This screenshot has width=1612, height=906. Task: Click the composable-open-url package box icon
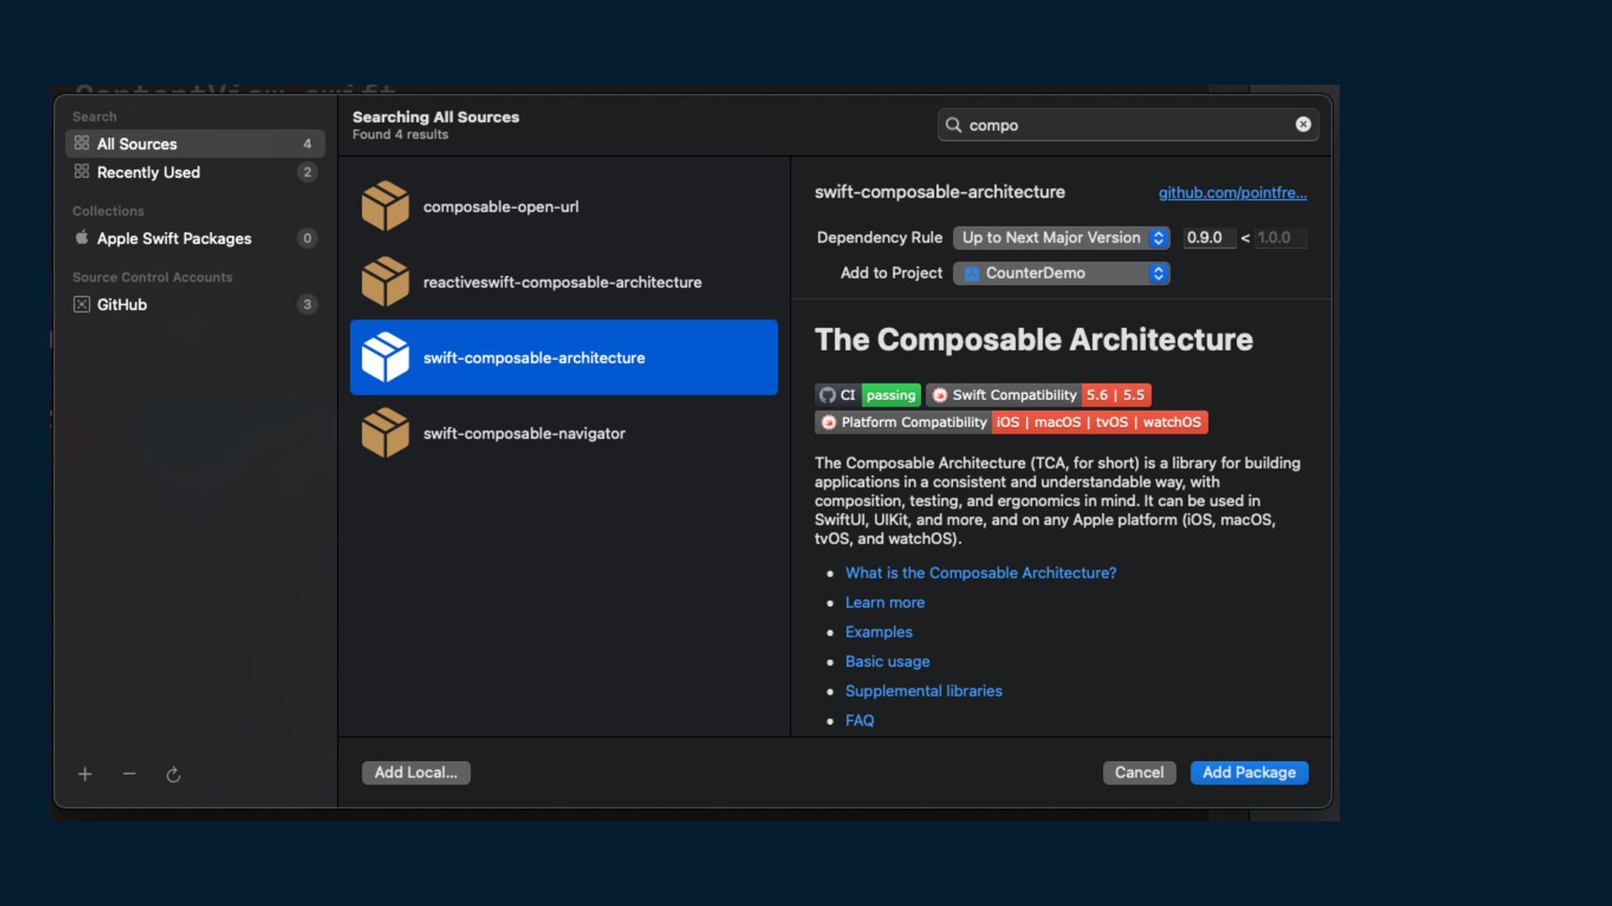[385, 206]
